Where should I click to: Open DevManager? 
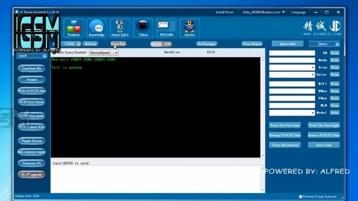206,44
